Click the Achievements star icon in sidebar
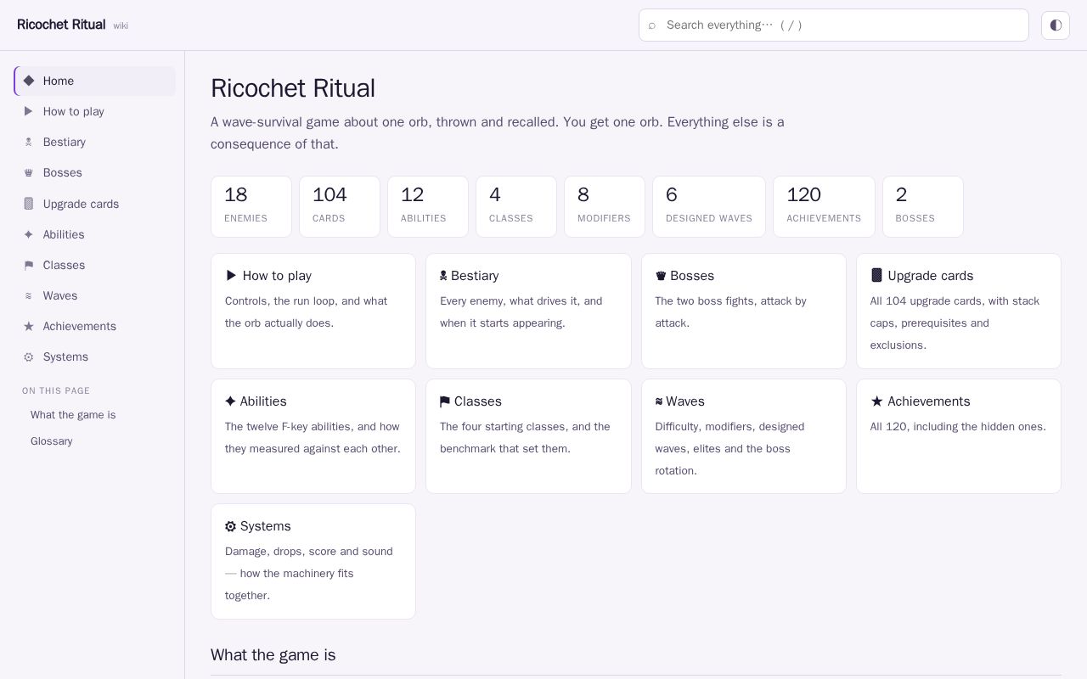The width and height of the screenshot is (1087, 679). [29, 326]
